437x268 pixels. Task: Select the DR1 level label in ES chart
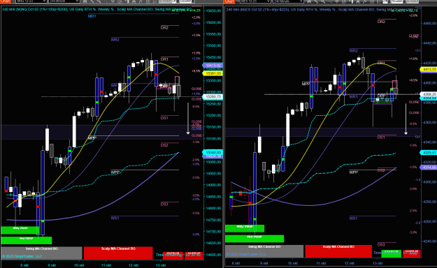pos(381,63)
